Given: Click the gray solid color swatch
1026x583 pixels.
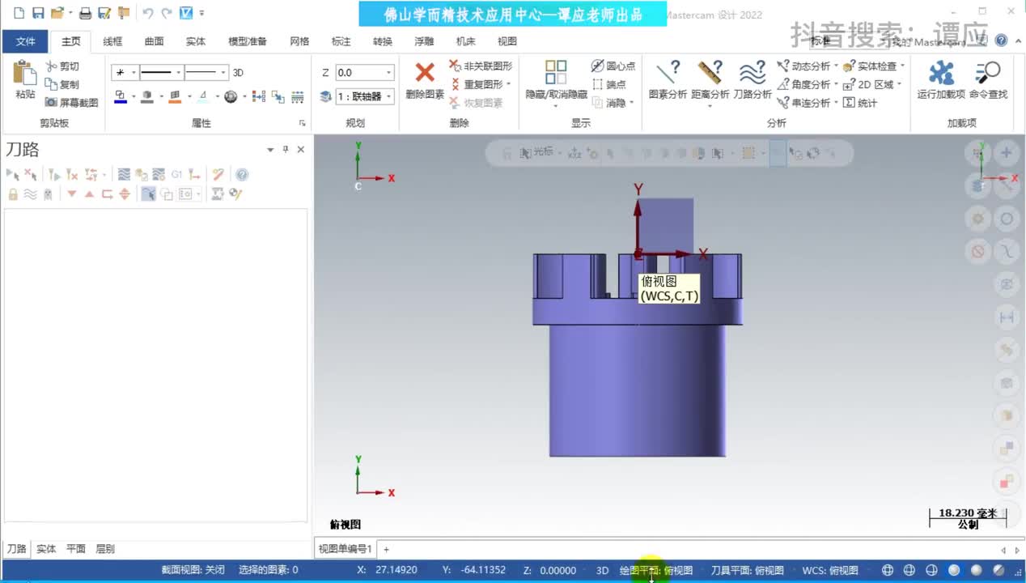Looking at the screenshot, I should click(x=147, y=96).
